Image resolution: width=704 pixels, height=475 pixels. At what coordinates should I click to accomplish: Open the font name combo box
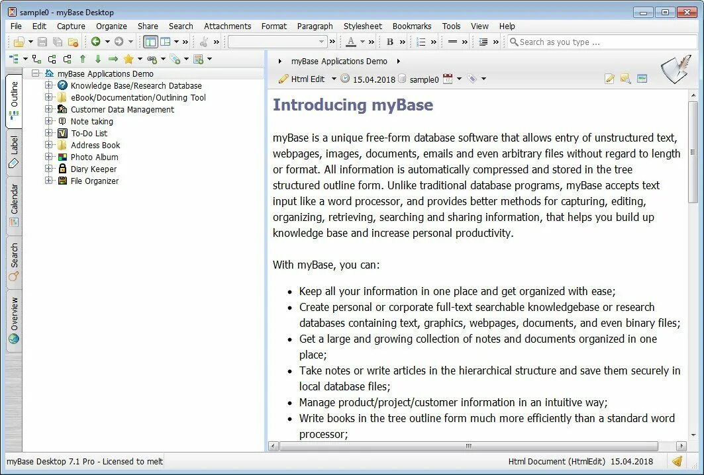(x=277, y=42)
